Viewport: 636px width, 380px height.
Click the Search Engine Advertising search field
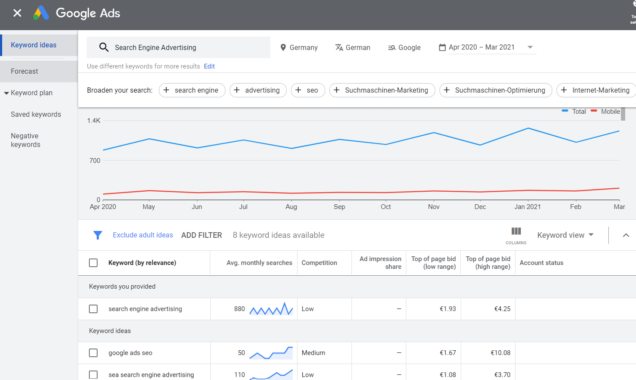[178, 47]
